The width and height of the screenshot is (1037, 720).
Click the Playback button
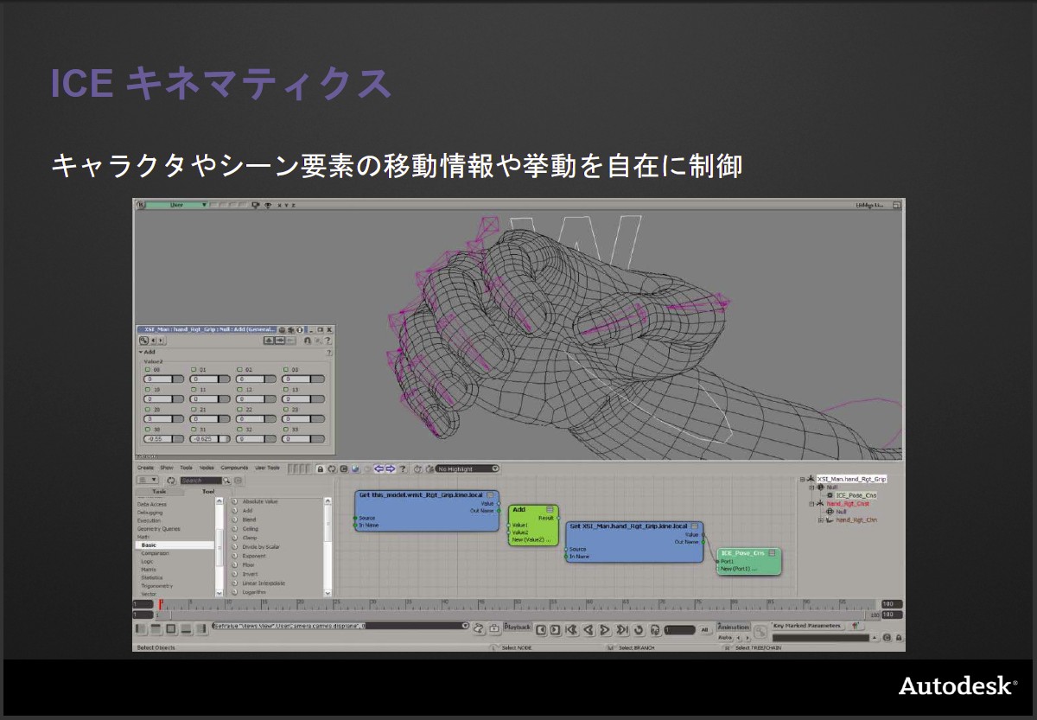[x=517, y=628]
